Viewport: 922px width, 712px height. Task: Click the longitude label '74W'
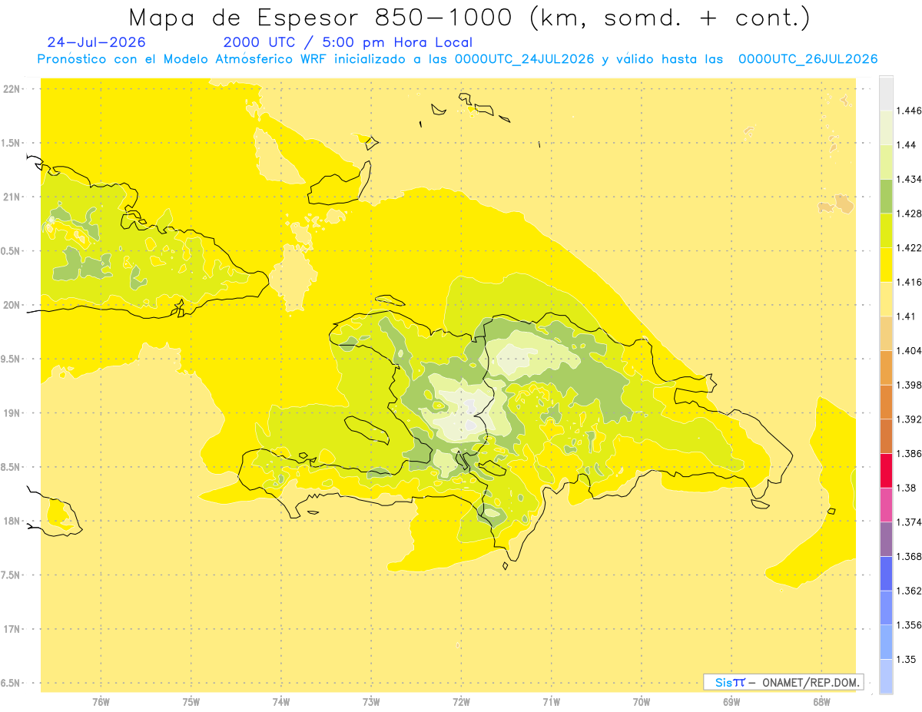click(281, 701)
